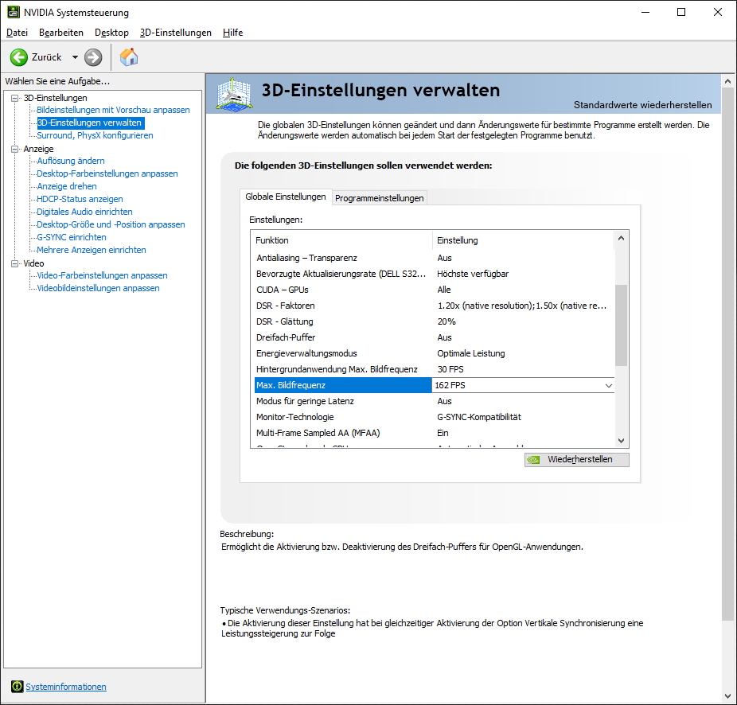This screenshot has width=737, height=705.
Task: Open Bildeinstellungen mit Vorschau anpassen
Action: click(x=113, y=110)
